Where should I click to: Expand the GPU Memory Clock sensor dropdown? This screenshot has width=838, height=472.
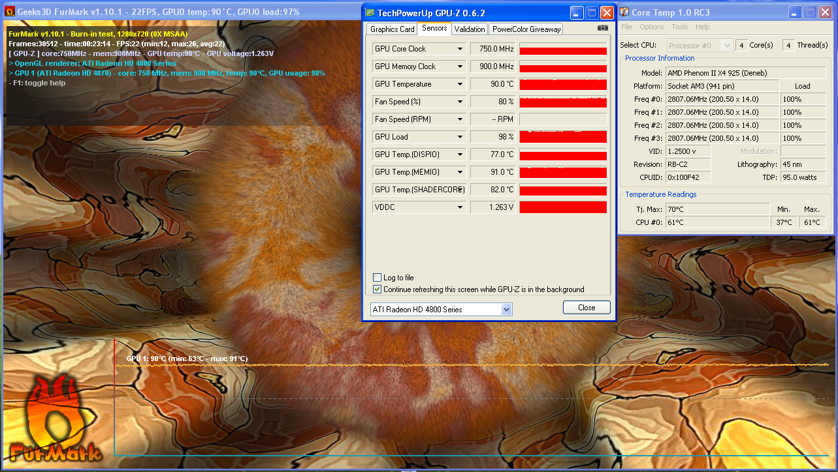click(x=461, y=66)
